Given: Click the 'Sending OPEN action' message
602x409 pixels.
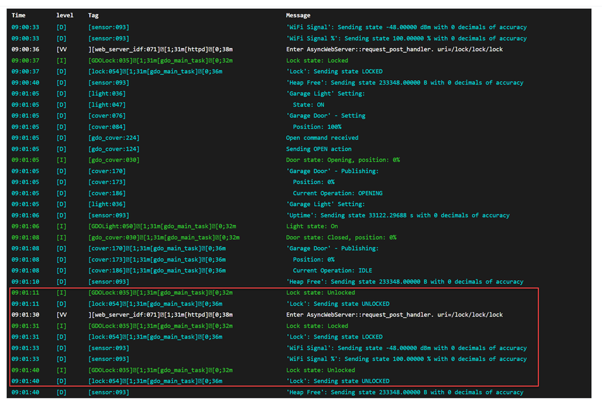Looking at the screenshot, I should pyautogui.click(x=319, y=149).
